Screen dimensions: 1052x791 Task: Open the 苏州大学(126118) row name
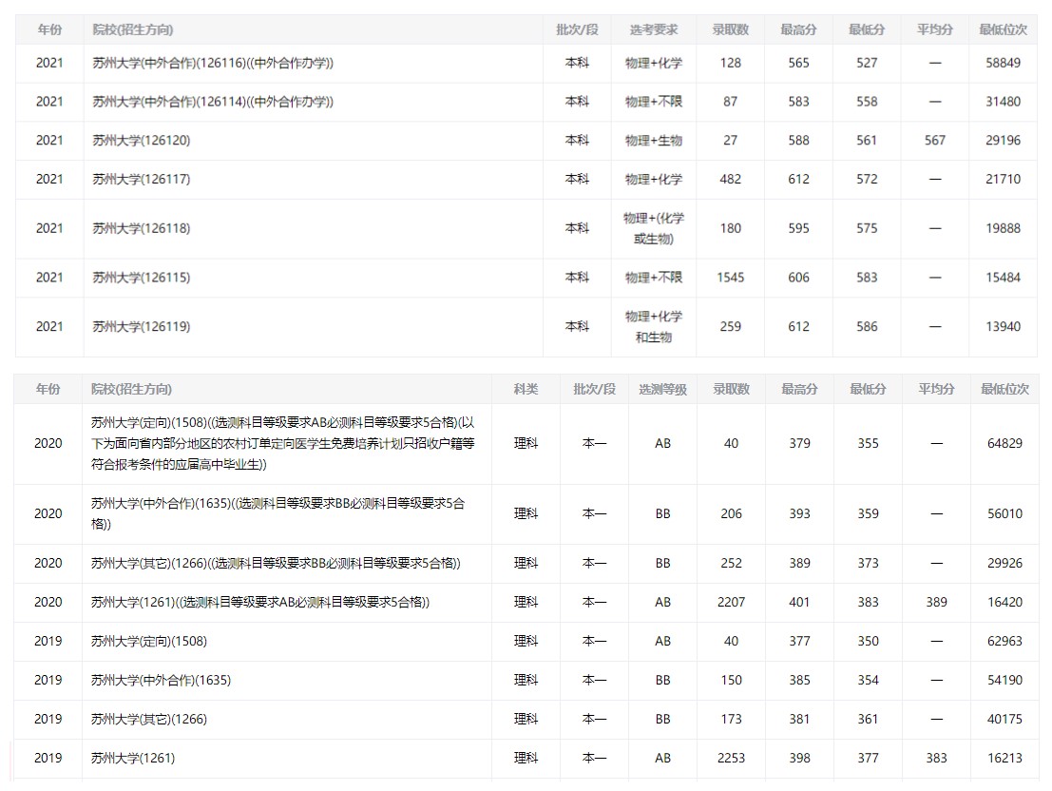(x=142, y=228)
